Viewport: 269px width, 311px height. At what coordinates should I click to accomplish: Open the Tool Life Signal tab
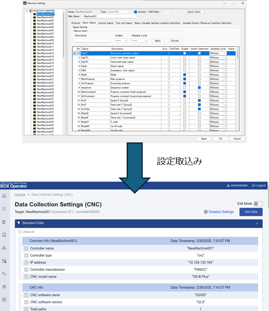point(124,23)
